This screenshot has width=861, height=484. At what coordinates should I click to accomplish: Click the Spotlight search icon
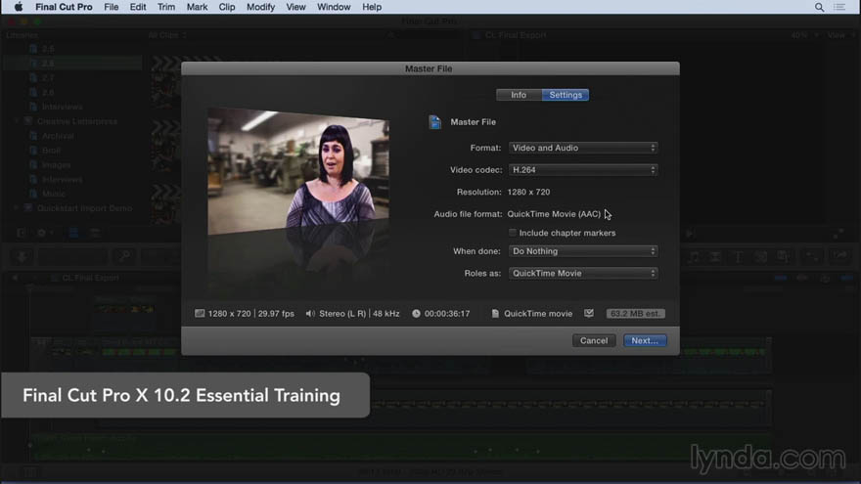click(819, 7)
